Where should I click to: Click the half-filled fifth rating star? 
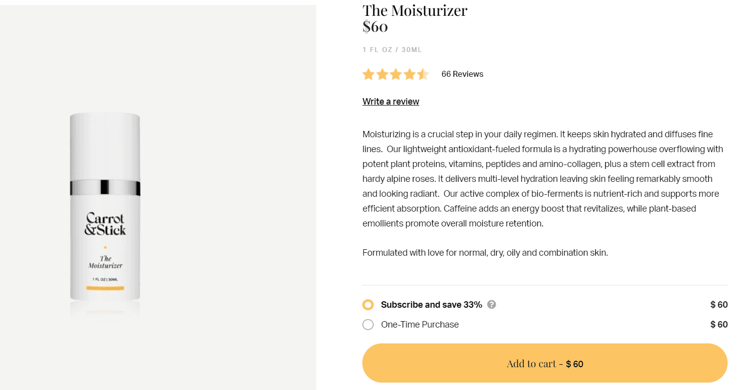[x=423, y=74]
